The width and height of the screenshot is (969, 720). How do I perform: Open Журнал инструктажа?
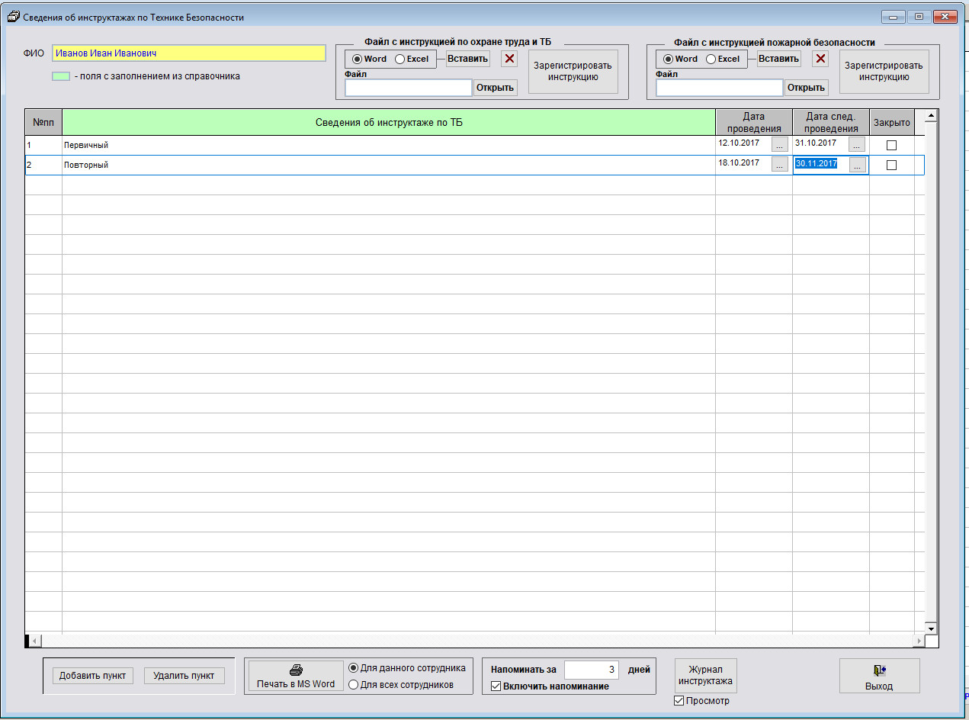coord(705,676)
